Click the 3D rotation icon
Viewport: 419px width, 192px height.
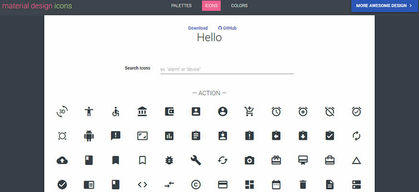[62, 111]
